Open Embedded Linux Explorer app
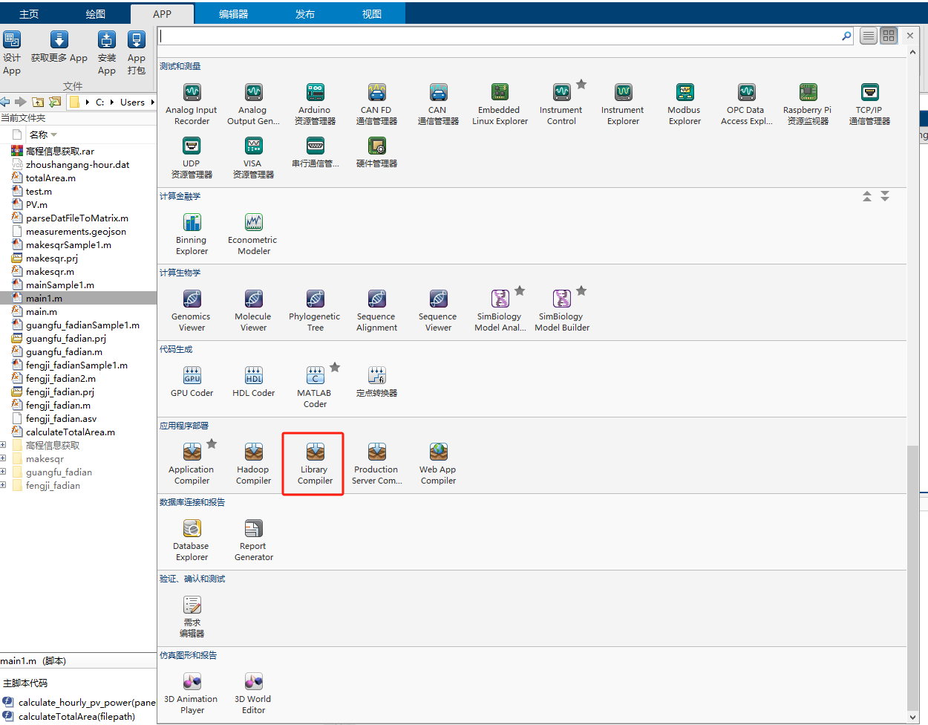Screen dimensions: 928x725 500,104
